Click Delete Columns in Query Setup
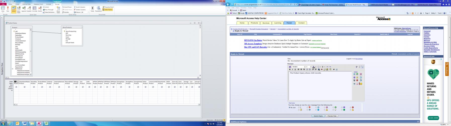 point(80,10)
